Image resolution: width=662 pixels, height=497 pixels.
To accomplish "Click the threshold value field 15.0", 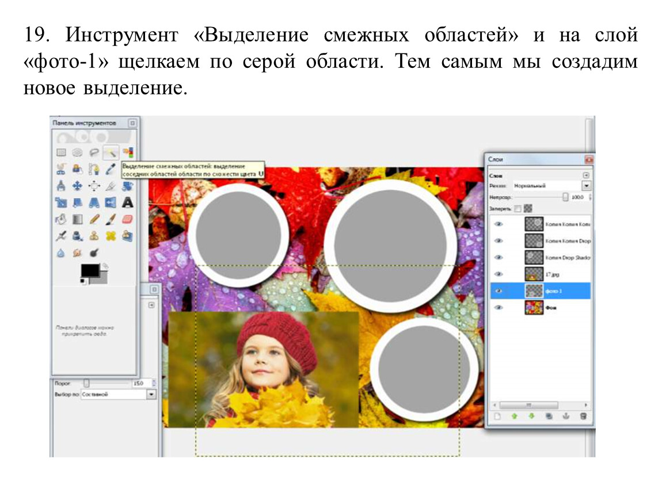I will [x=140, y=384].
